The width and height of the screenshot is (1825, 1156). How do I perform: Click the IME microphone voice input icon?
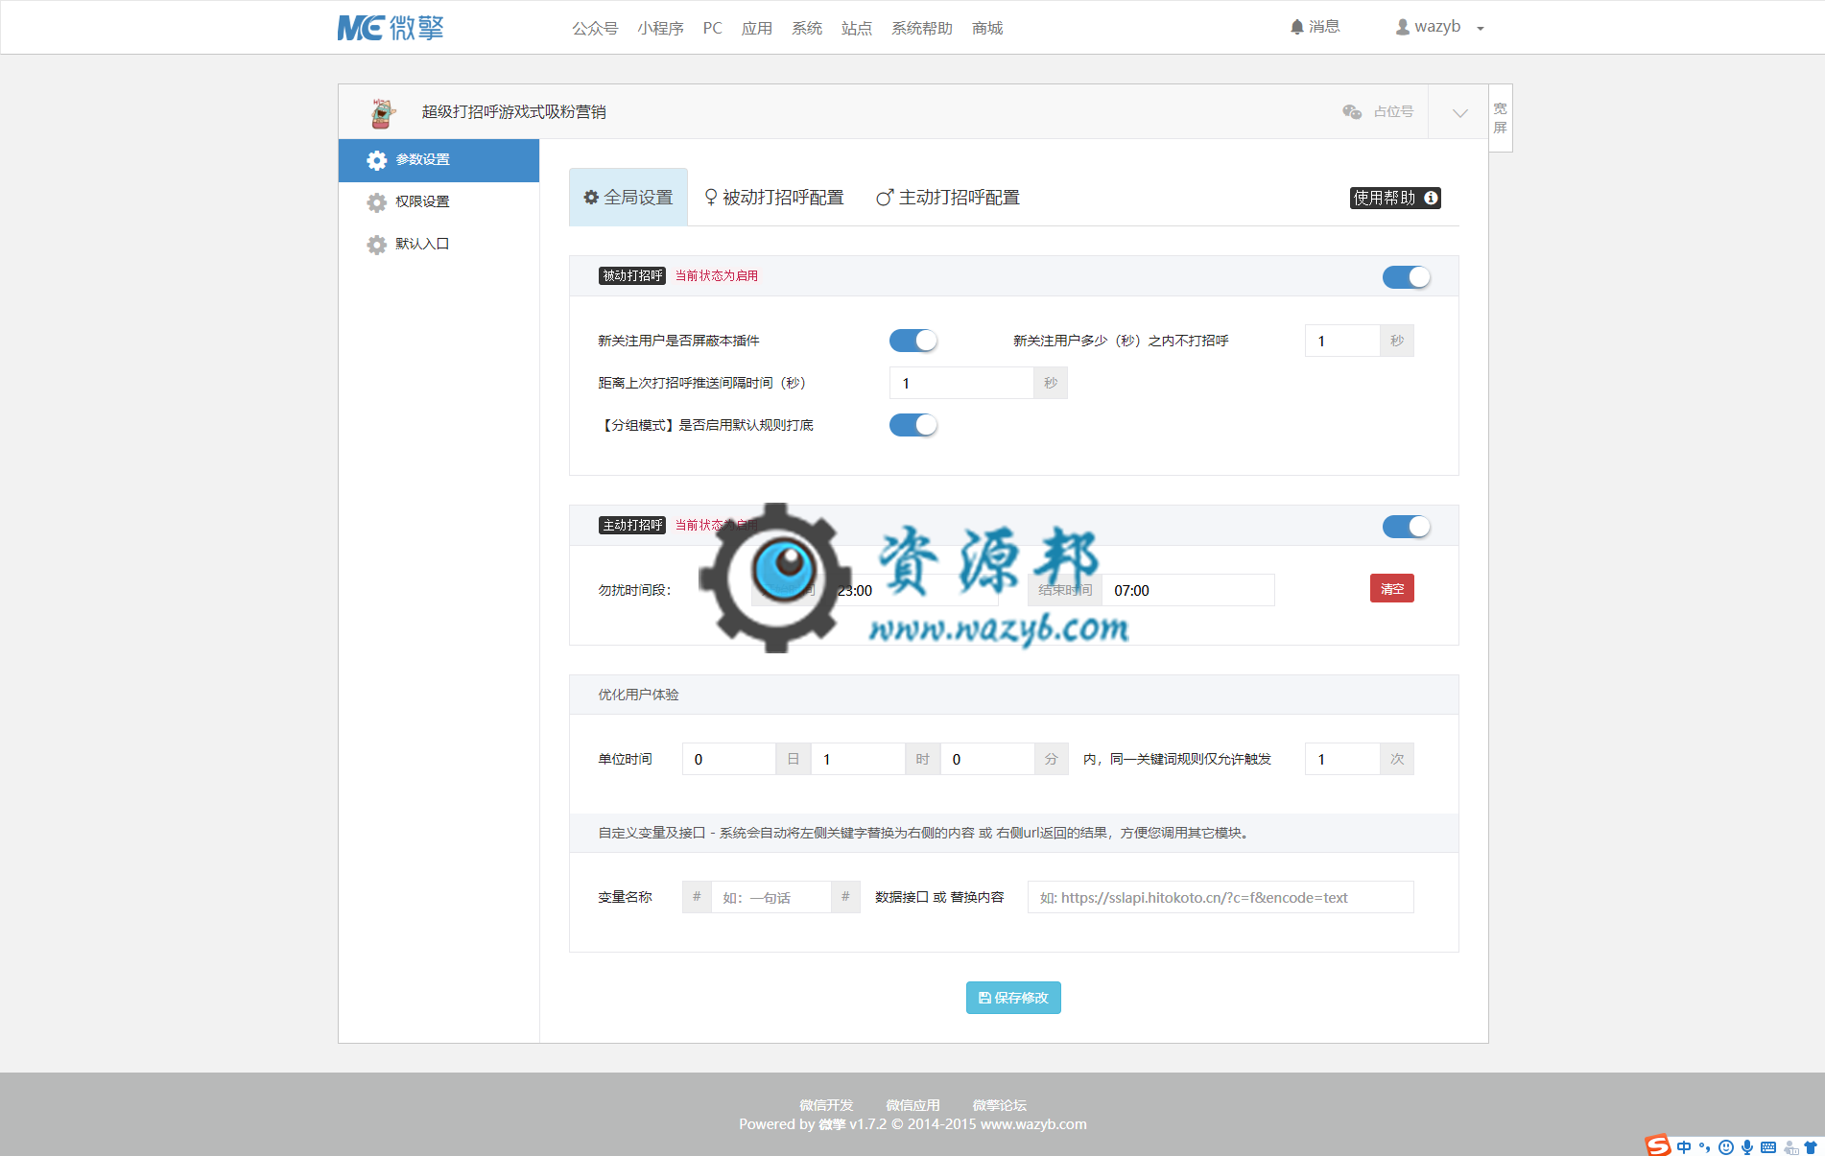click(x=1747, y=1147)
